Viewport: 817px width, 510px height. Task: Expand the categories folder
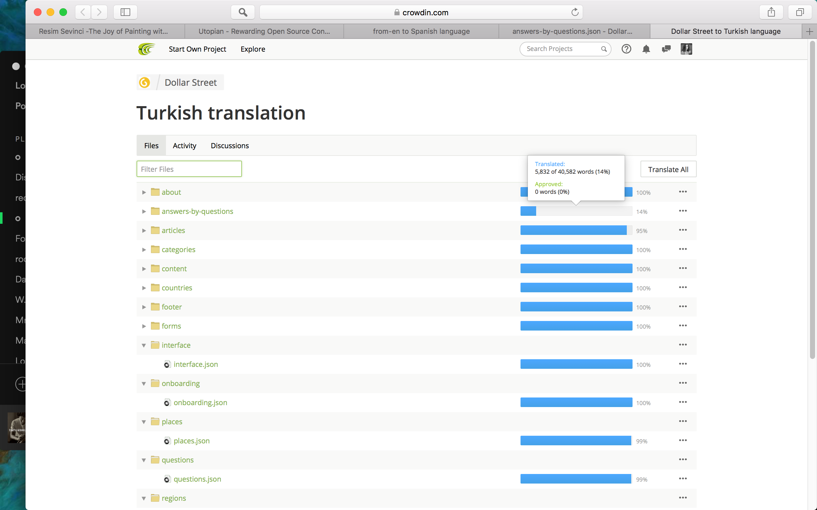(x=144, y=250)
